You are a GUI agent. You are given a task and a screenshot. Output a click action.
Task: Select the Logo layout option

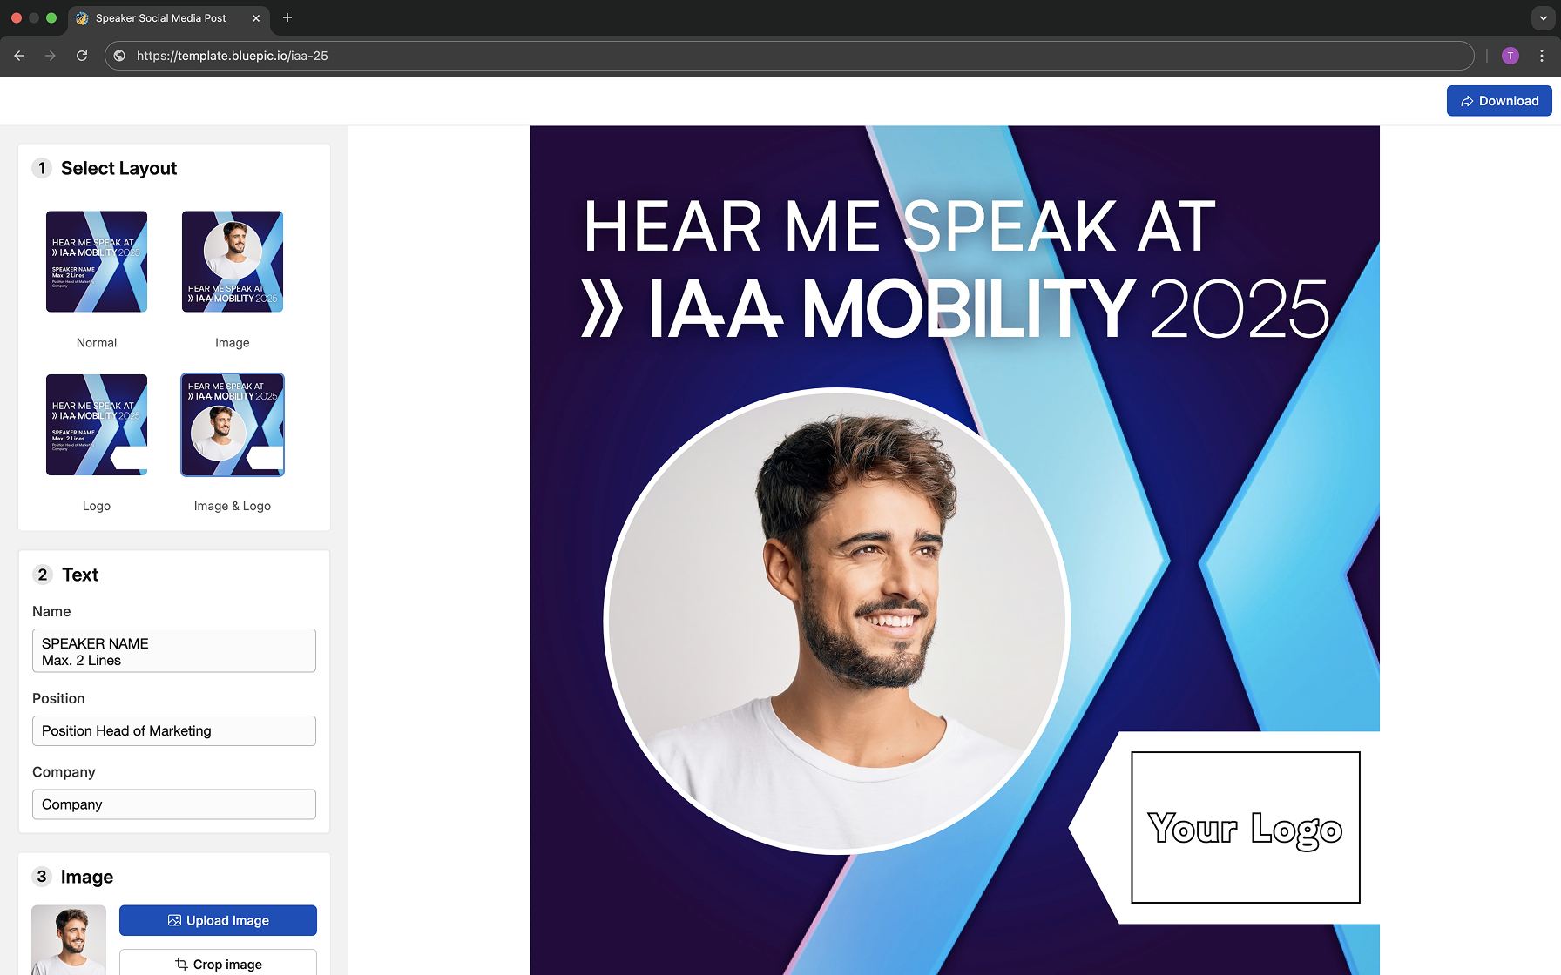point(96,425)
